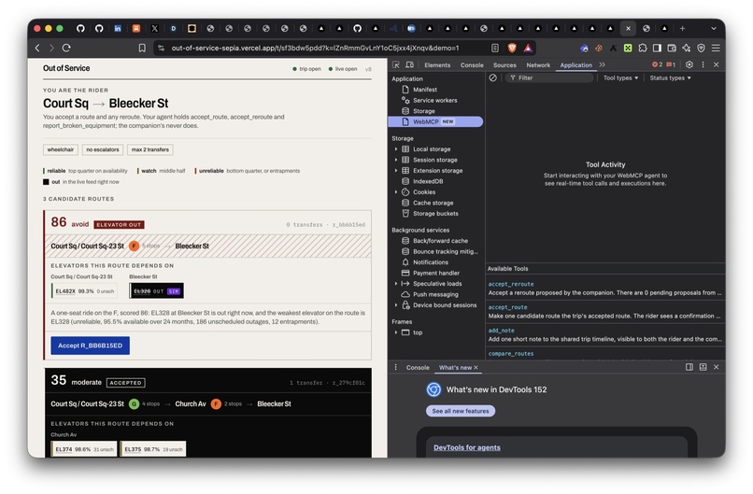Select WebMCP item in the sidebar
Viewport: 753px width, 494px height.
[x=435, y=122]
